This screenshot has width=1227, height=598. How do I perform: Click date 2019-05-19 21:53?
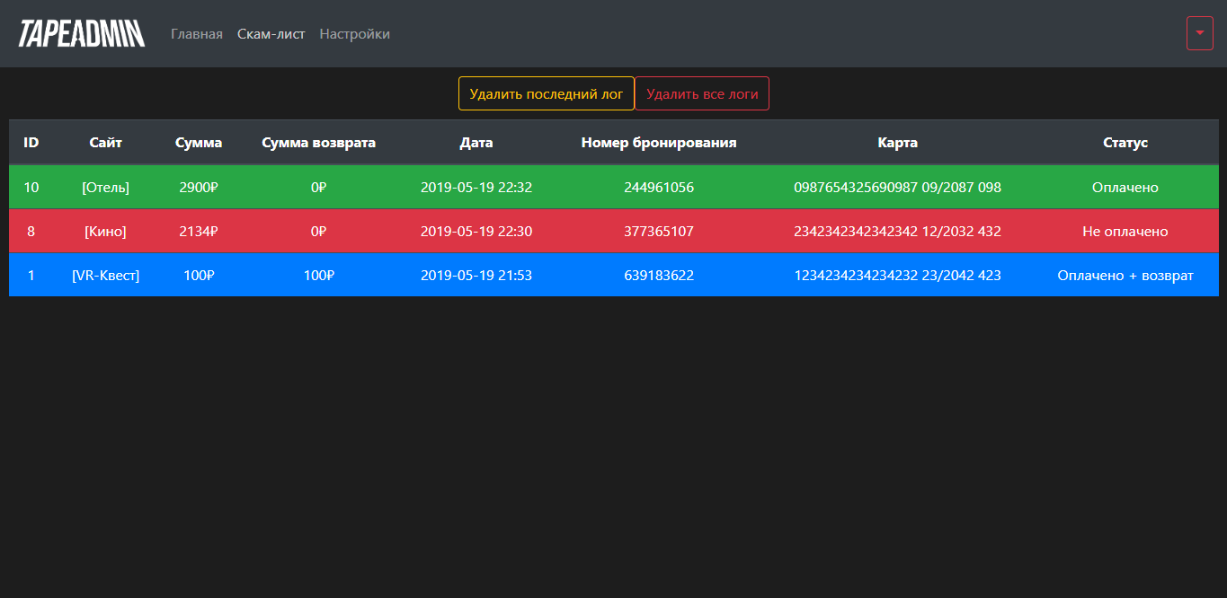[x=476, y=276]
